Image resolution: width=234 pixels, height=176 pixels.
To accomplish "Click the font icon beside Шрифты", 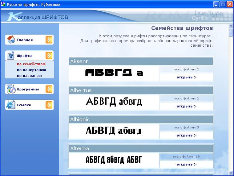I will click(11, 56).
